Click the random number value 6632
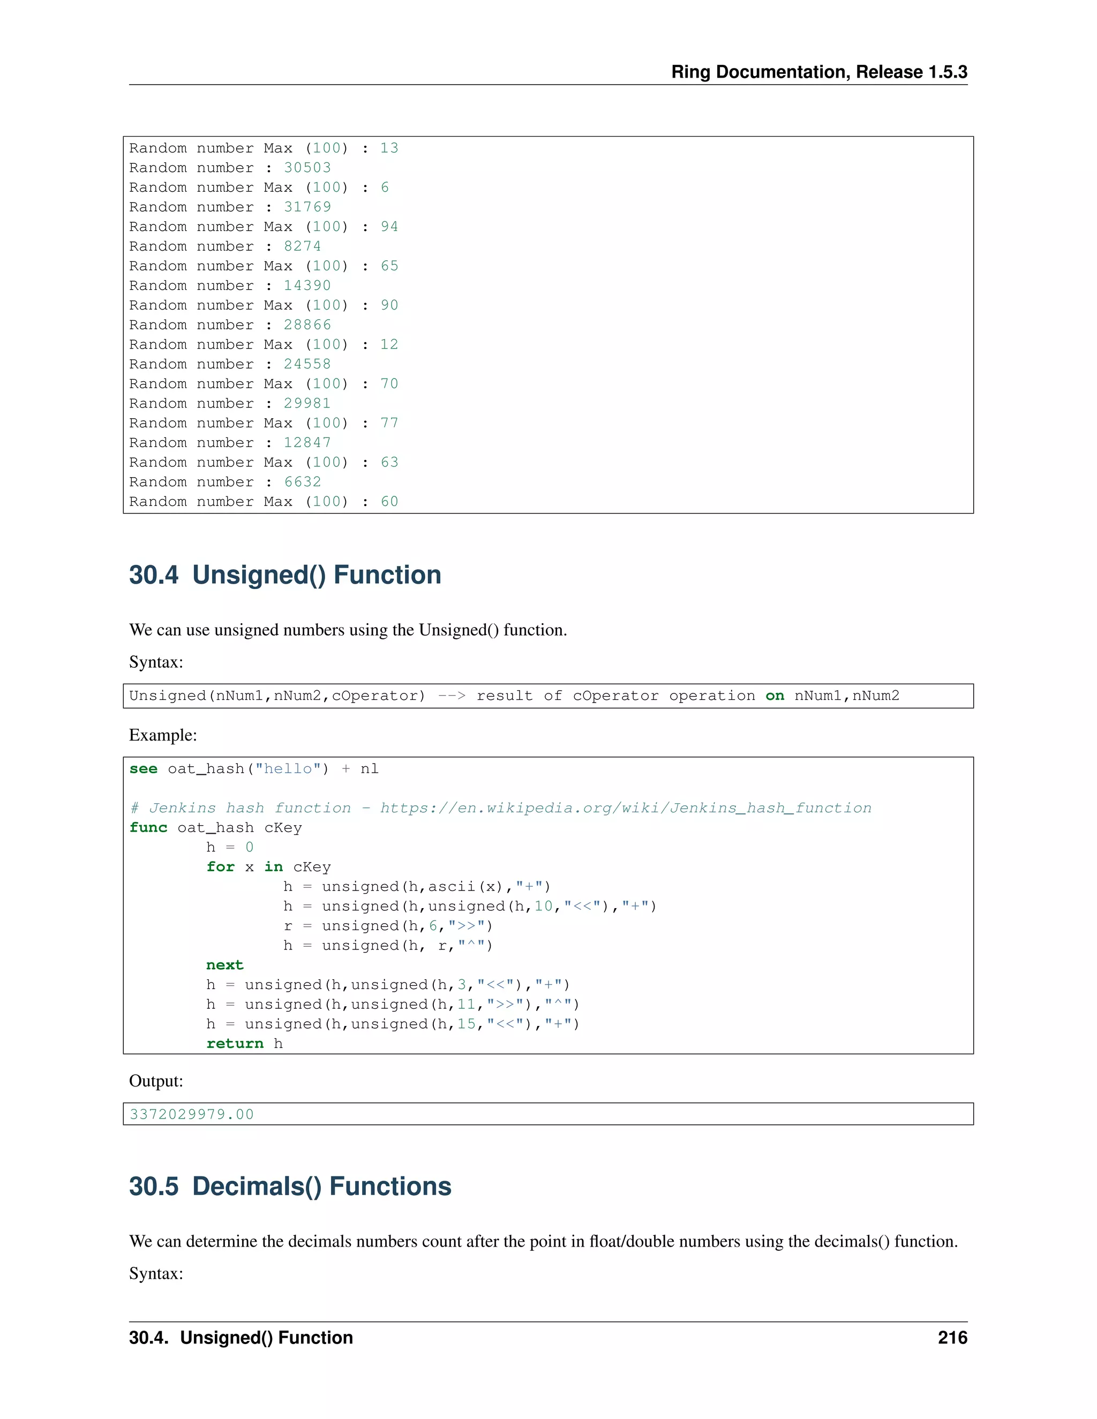This screenshot has width=1097, height=1419. pos(302,482)
